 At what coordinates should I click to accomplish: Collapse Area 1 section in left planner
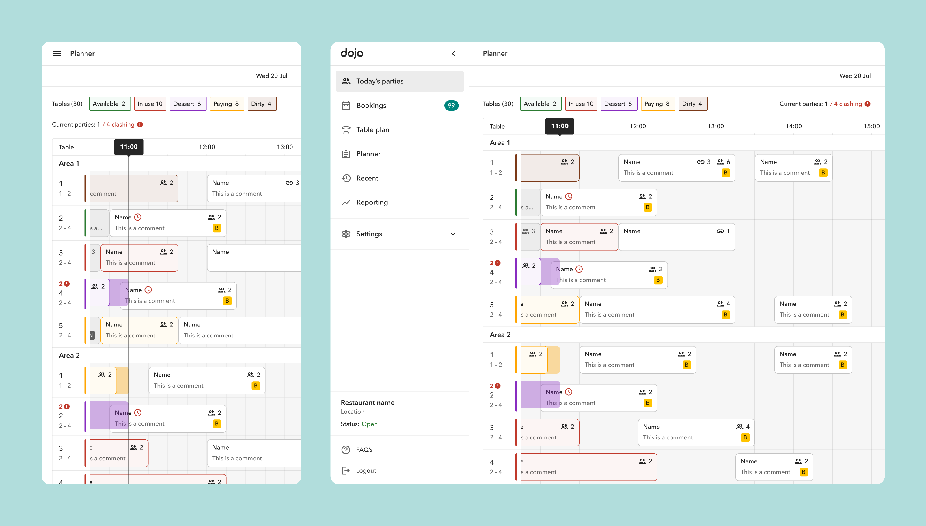coord(69,163)
